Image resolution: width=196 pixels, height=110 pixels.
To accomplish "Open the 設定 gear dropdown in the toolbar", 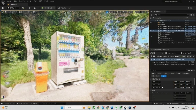I will click(x=191, y=8).
